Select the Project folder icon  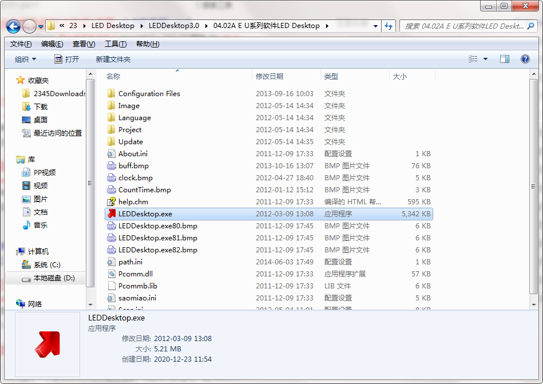tap(111, 129)
